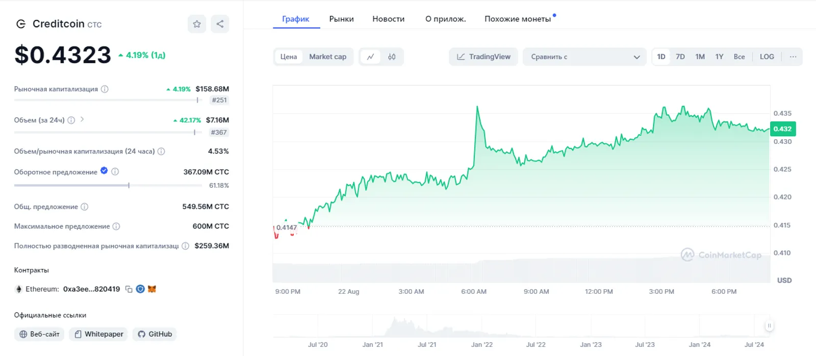Click the 61.18% circulating percentage
This screenshot has width=816, height=356.
click(x=219, y=186)
